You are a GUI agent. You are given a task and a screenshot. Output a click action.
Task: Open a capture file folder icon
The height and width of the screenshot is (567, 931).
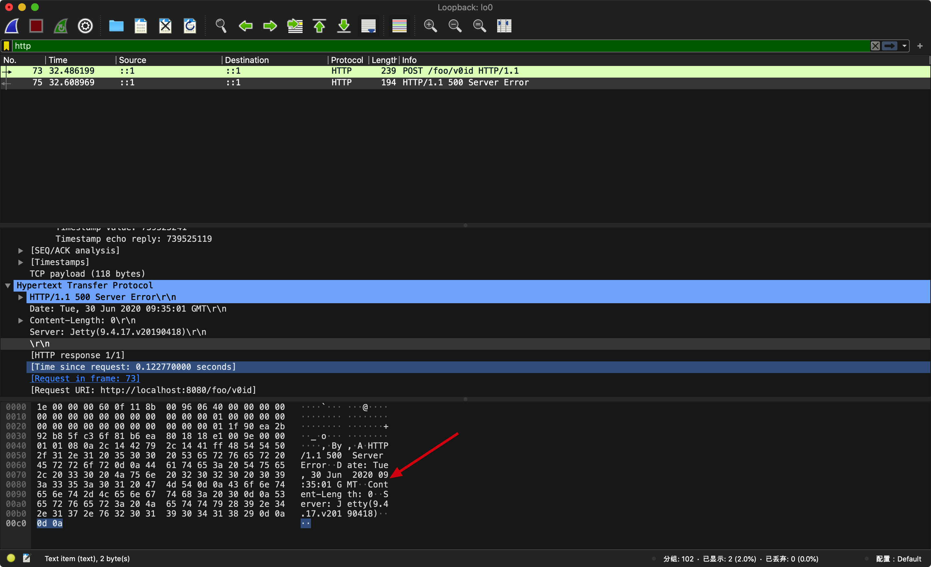[116, 26]
